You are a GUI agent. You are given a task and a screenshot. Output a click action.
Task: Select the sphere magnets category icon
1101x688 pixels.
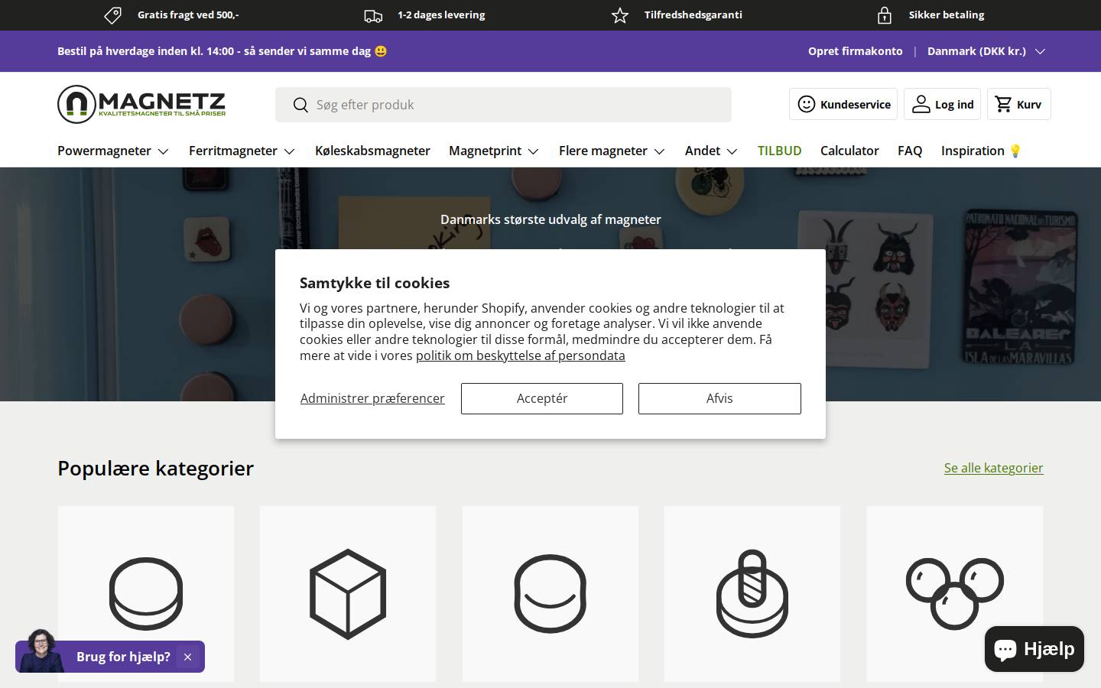955,594
